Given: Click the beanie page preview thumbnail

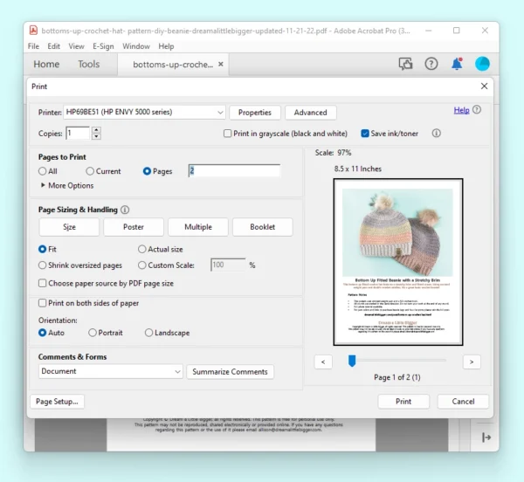Looking at the screenshot, I should (398, 262).
